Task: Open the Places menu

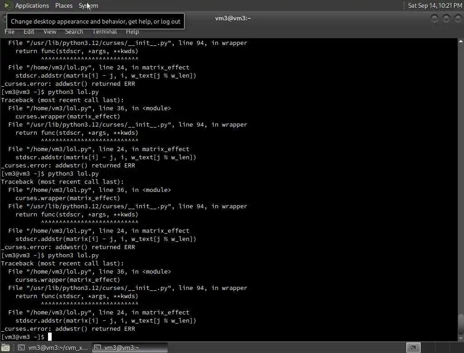Action: pos(63,5)
